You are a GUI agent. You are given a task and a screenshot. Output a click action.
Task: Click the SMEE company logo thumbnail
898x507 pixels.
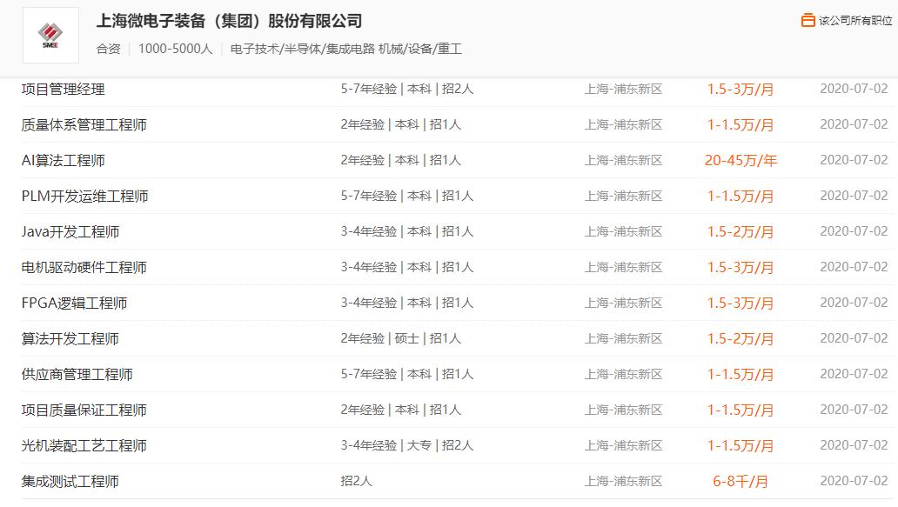click(50, 36)
